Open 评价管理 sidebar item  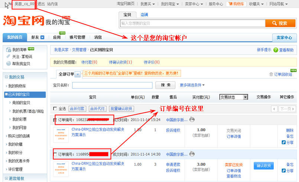tap(16, 169)
